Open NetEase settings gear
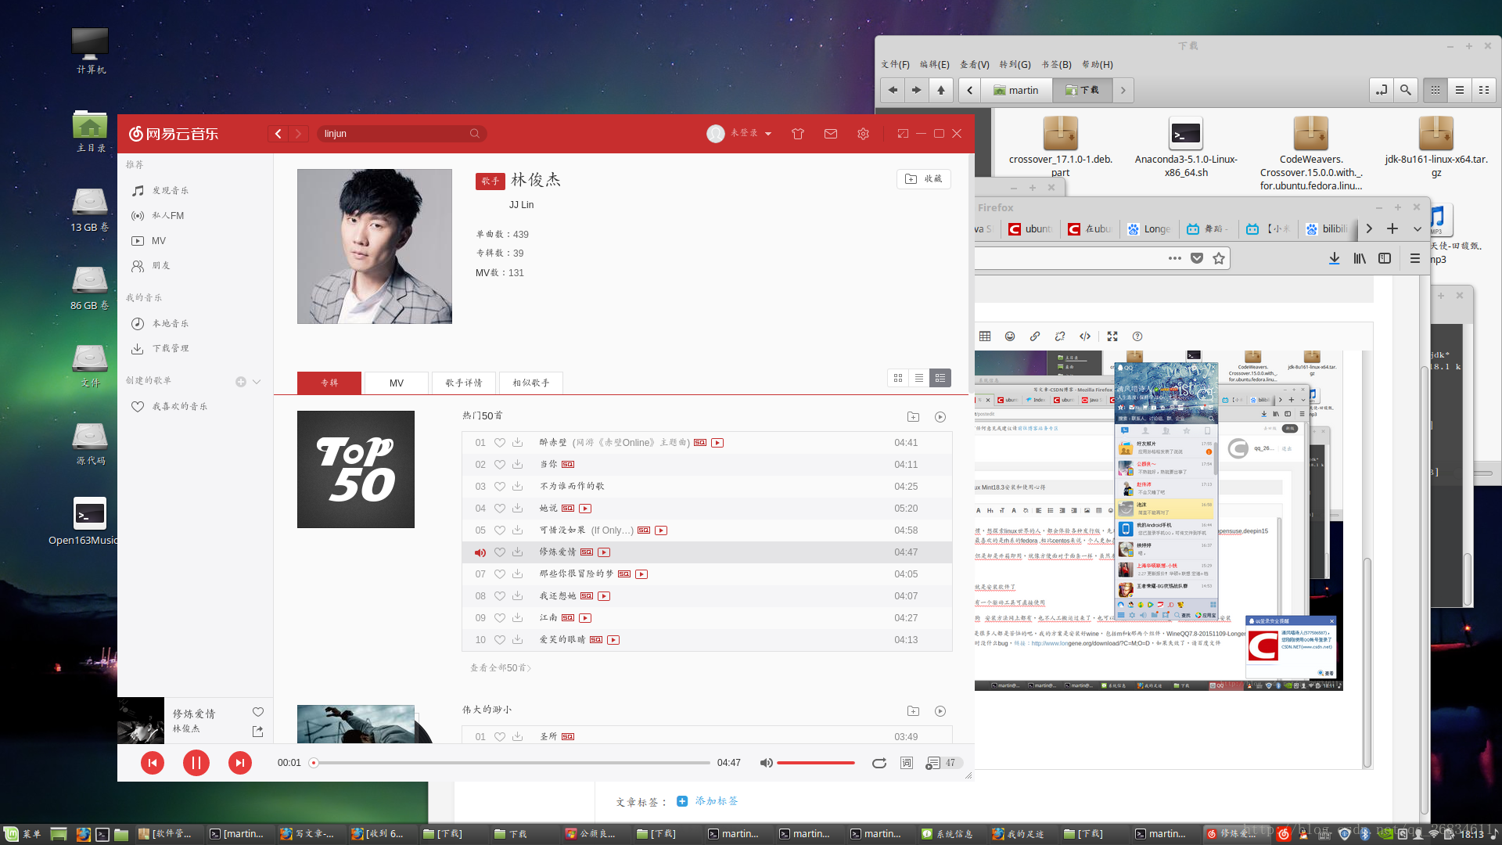The image size is (1502, 845). (863, 134)
